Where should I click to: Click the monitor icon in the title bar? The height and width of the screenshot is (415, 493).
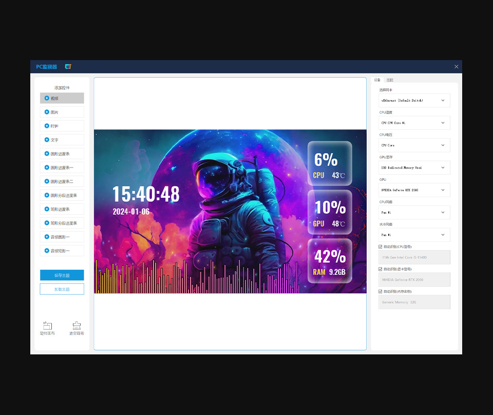pyautogui.click(x=68, y=67)
